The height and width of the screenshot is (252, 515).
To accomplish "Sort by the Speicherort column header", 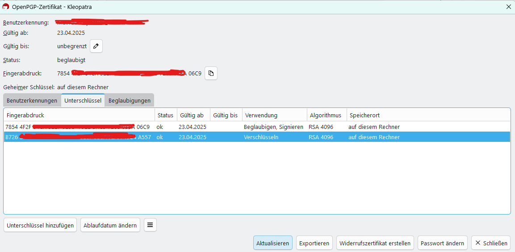I will [428, 116].
